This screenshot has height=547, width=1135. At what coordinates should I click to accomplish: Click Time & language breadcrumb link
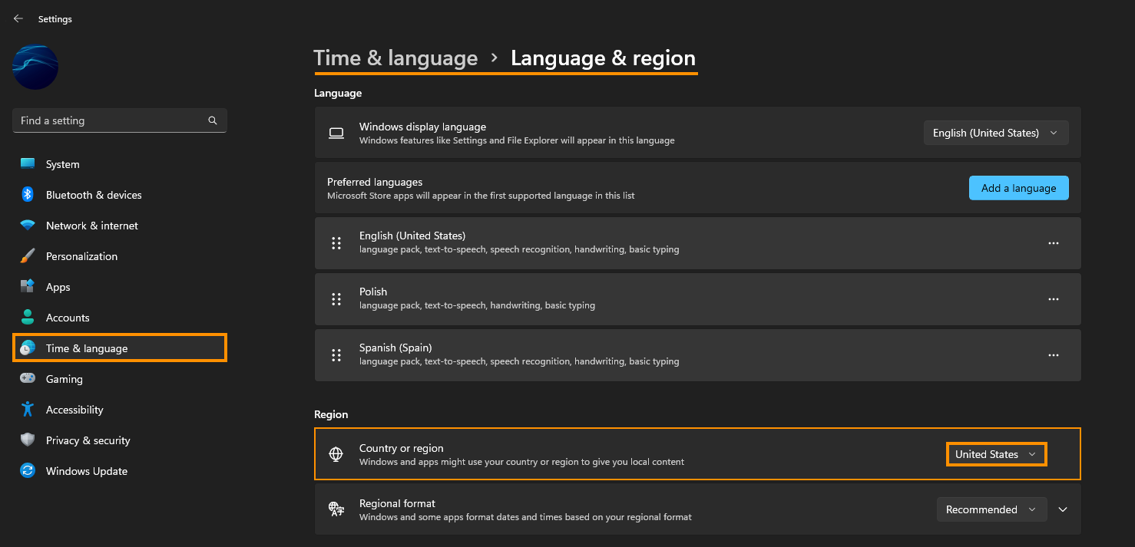tap(395, 58)
